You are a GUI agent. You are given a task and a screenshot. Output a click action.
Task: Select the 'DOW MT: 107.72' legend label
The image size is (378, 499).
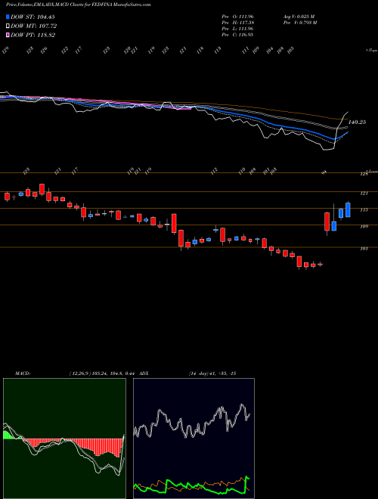point(34,26)
